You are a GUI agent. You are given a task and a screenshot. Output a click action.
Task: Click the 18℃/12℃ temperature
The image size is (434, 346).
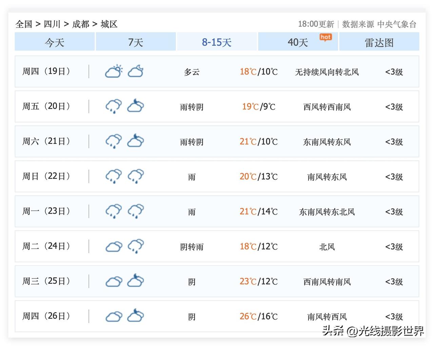[259, 246]
